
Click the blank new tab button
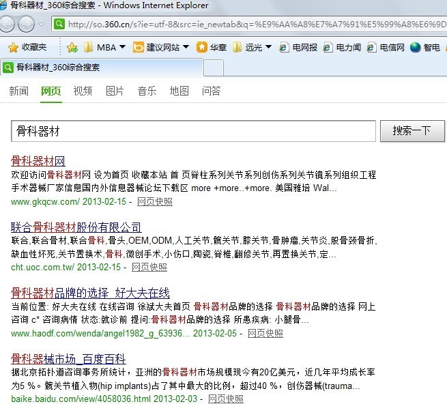point(214,68)
